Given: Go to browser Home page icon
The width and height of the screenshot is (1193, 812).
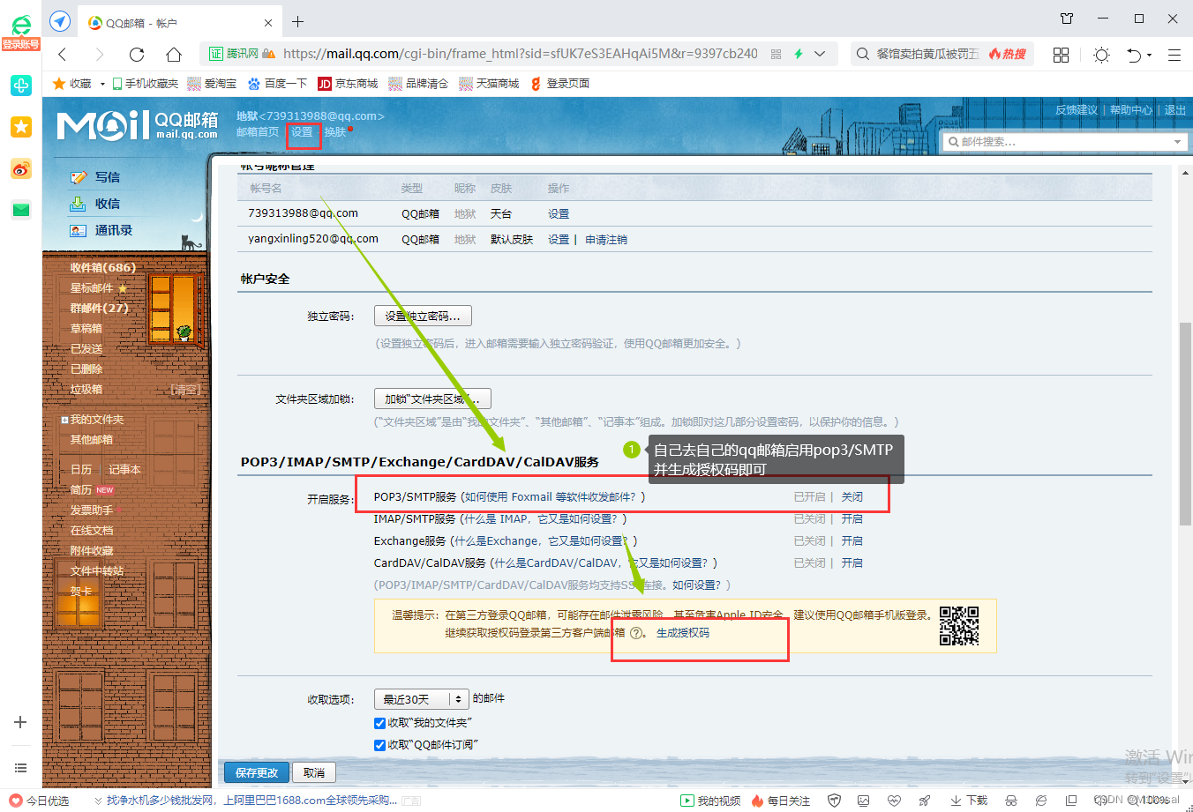Looking at the screenshot, I should tap(174, 55).
